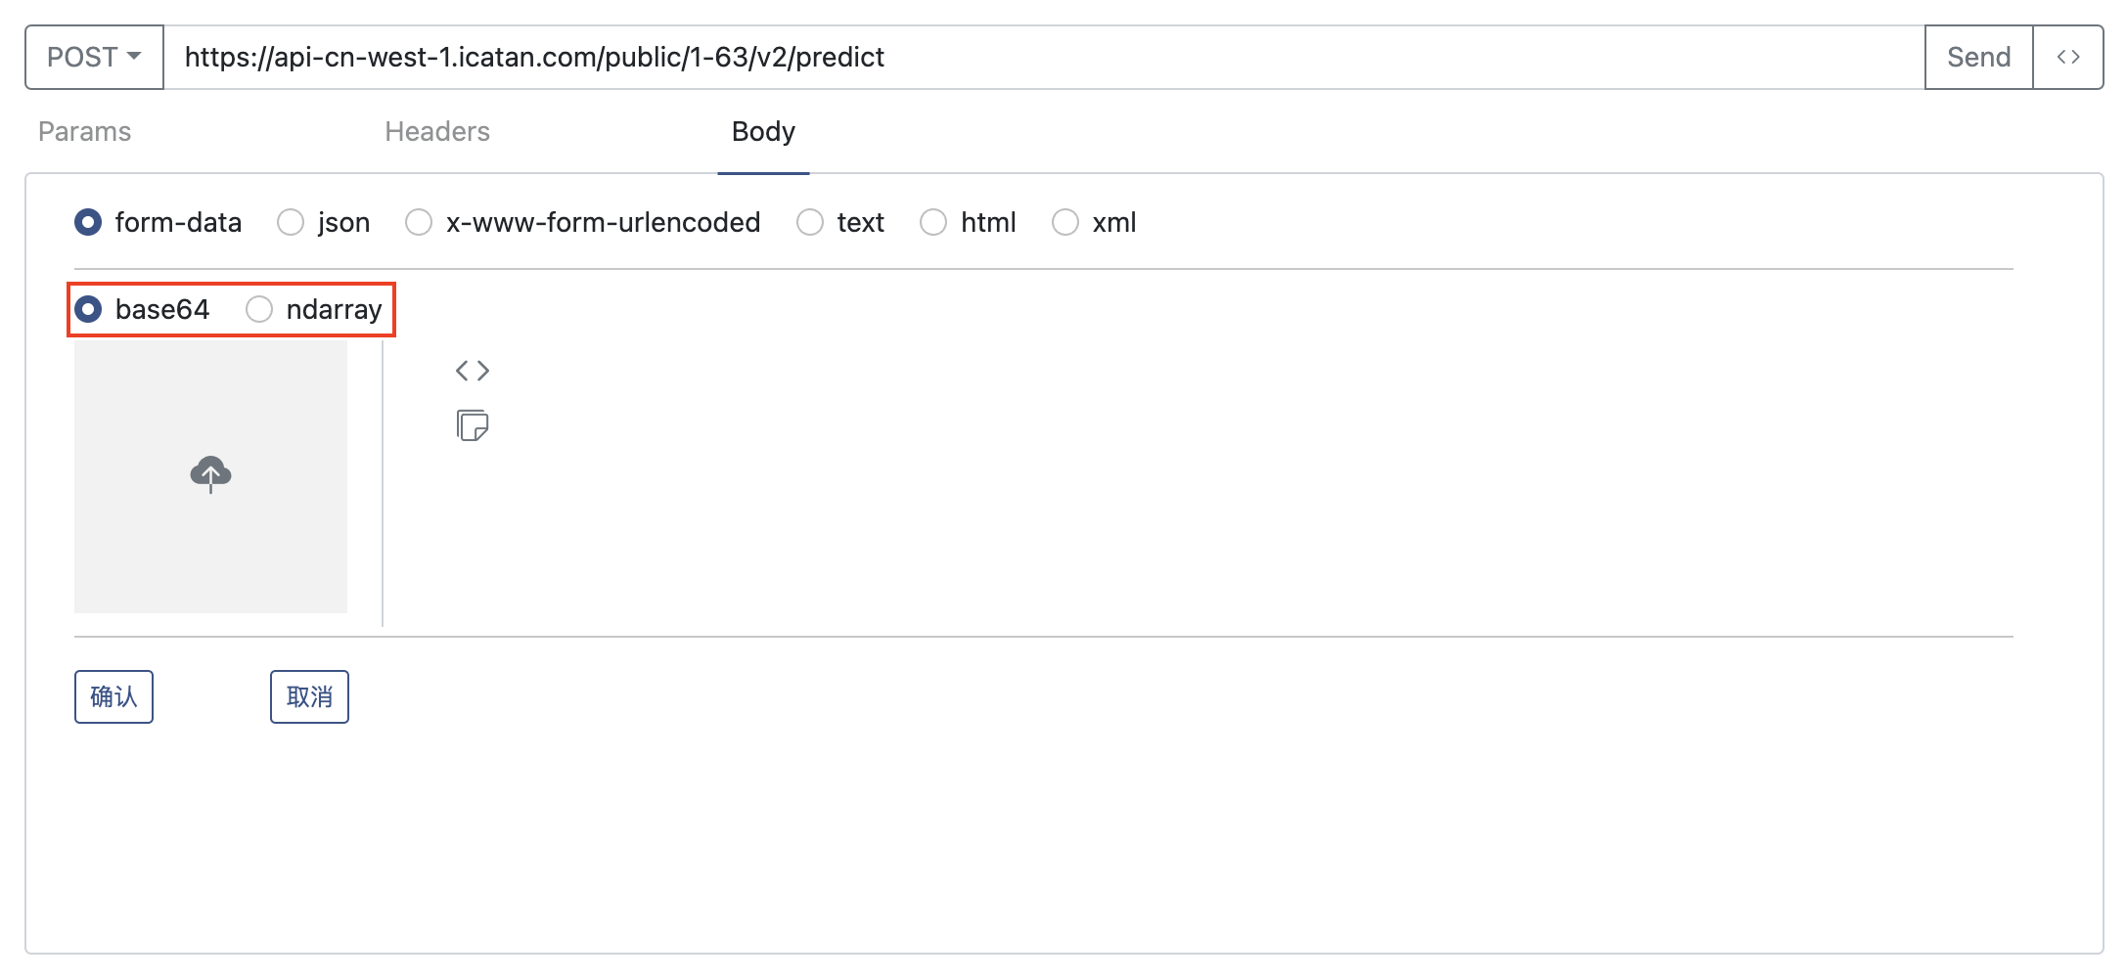Click the 确认 confirm button
Screen dimensions: 2127x980
(113, 696)
